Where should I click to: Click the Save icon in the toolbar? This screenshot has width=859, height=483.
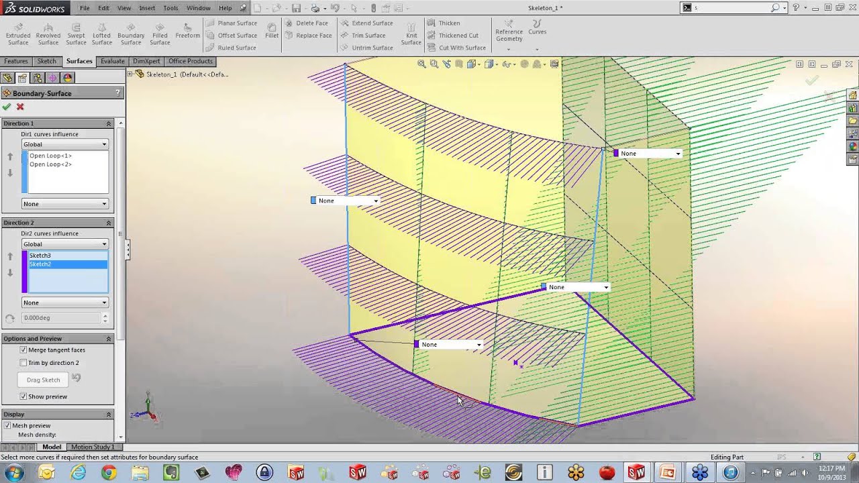pos(296,8)
